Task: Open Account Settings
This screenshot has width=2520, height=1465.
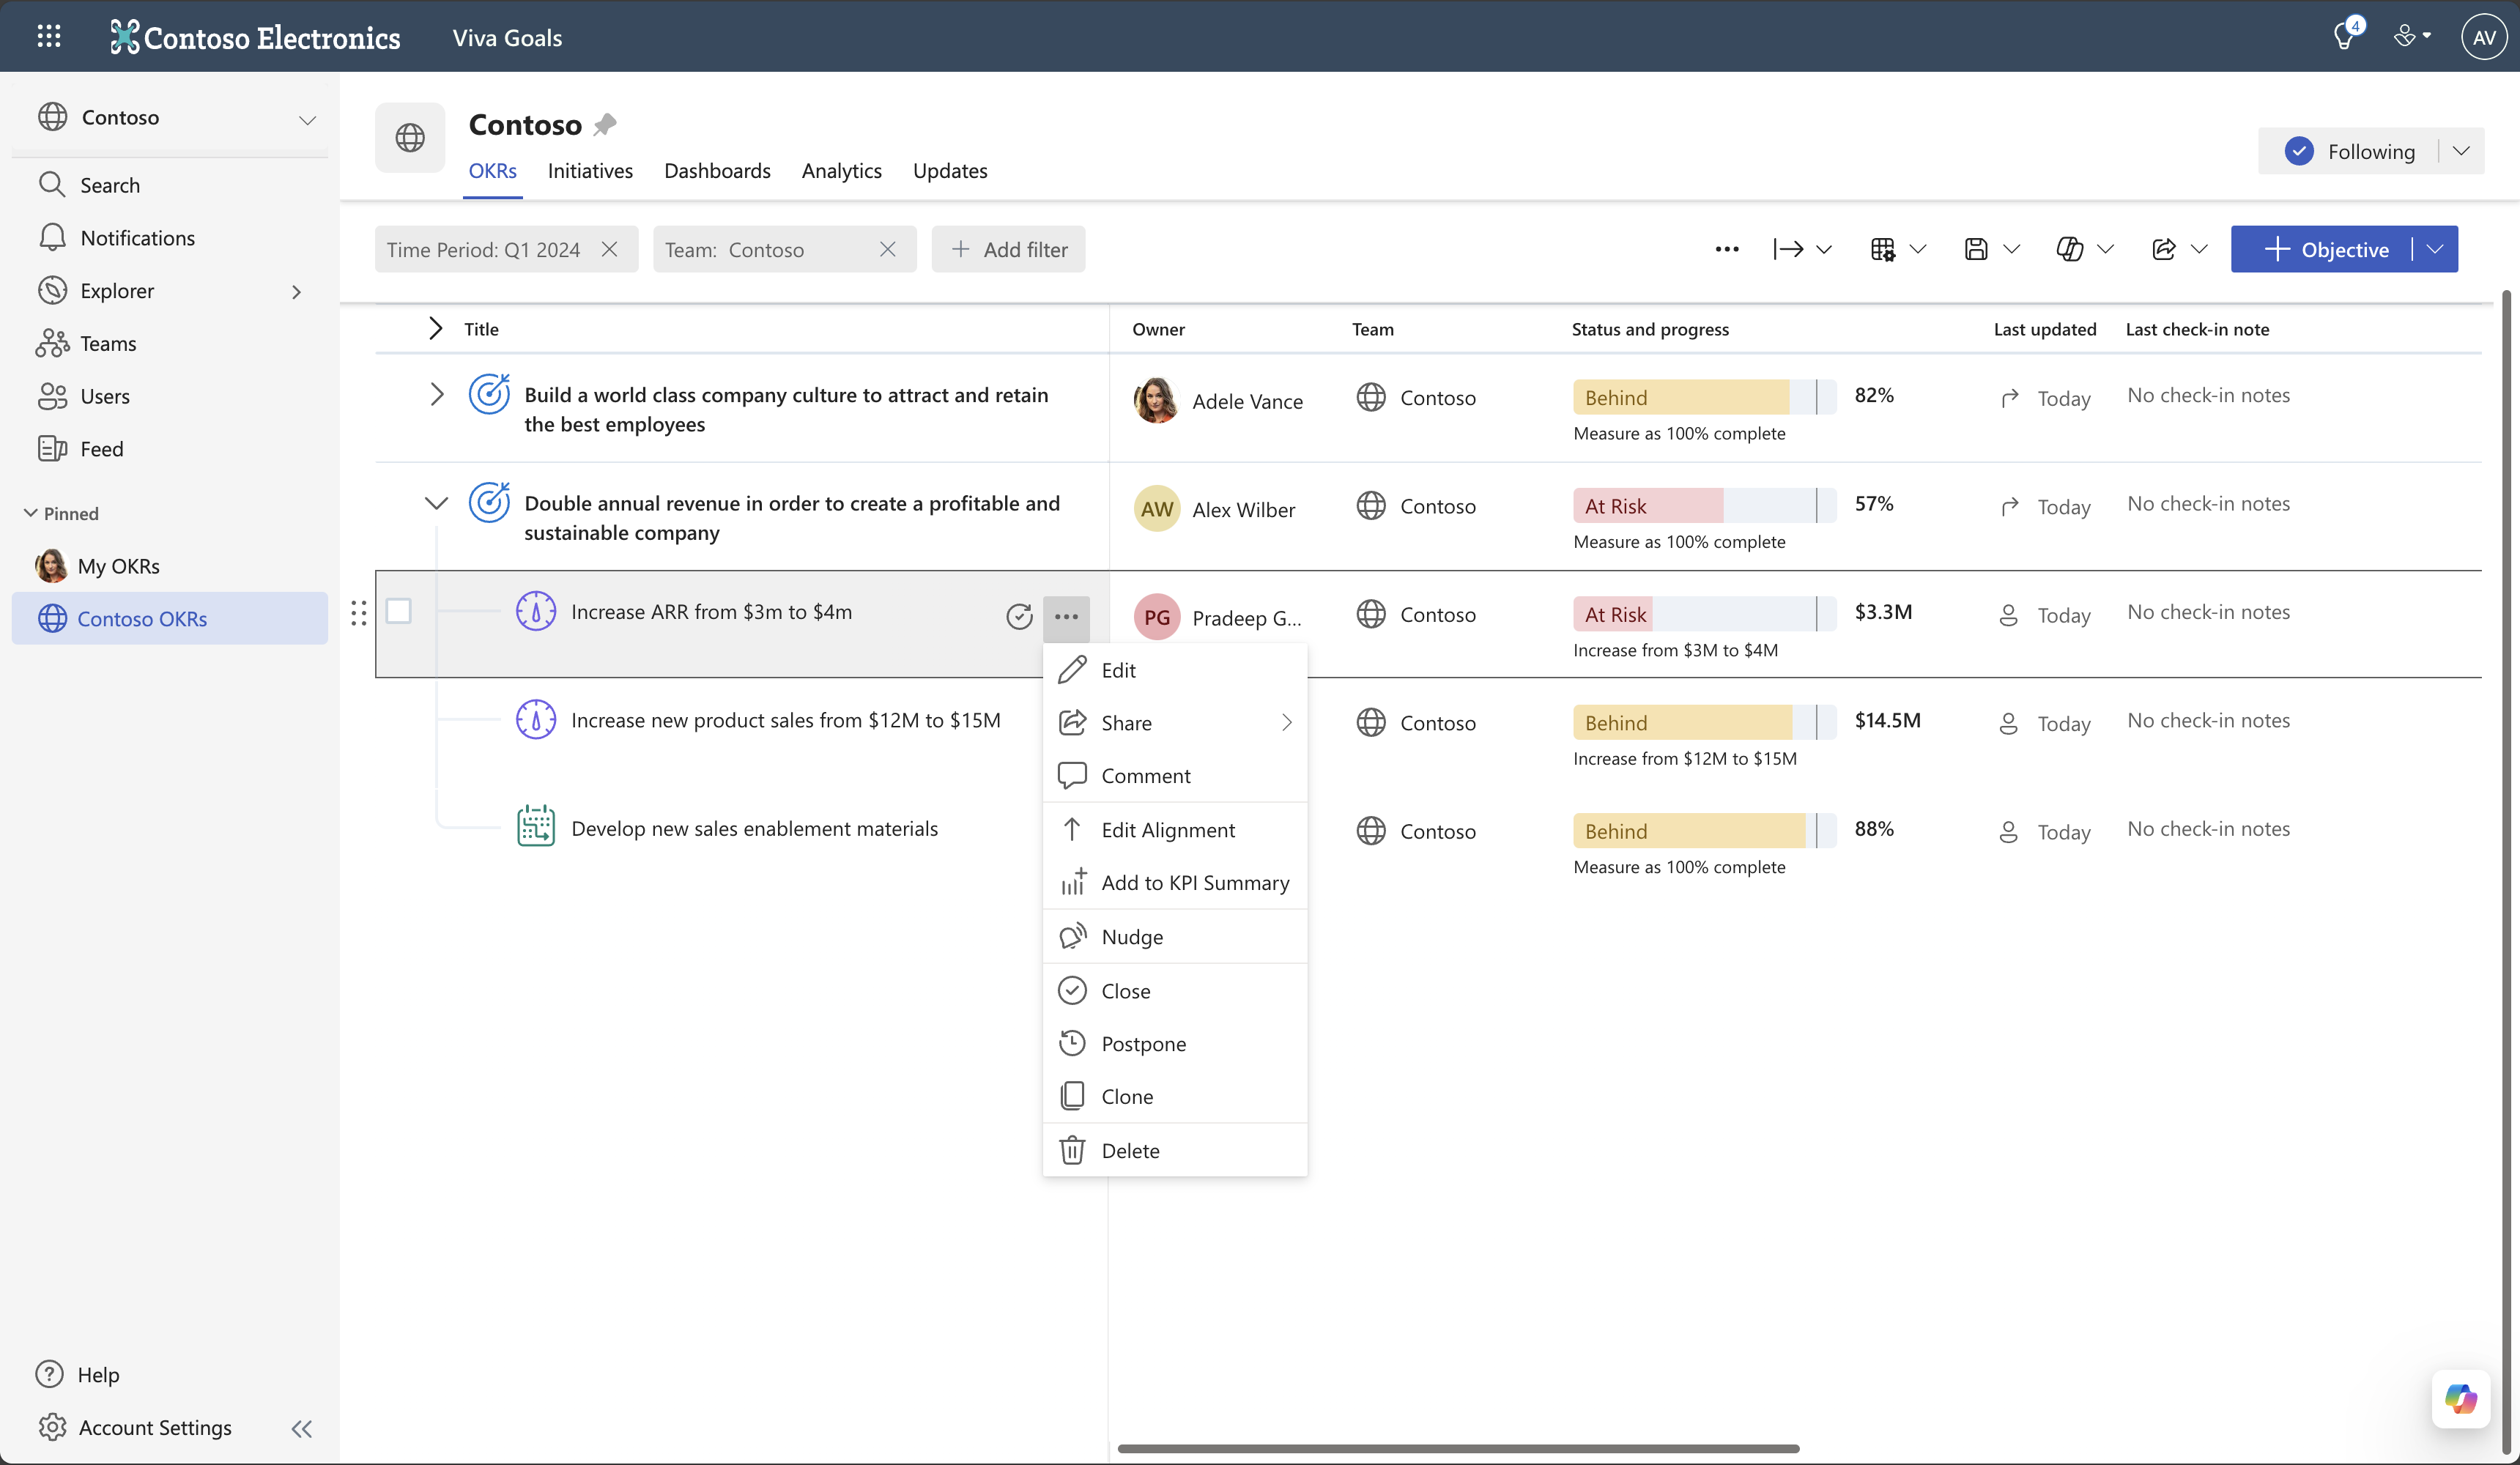Action: click(x=134, y=1427)
